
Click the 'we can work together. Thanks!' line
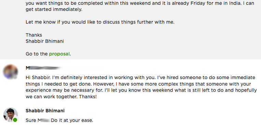pyautogui.click(x=61, y=97)
